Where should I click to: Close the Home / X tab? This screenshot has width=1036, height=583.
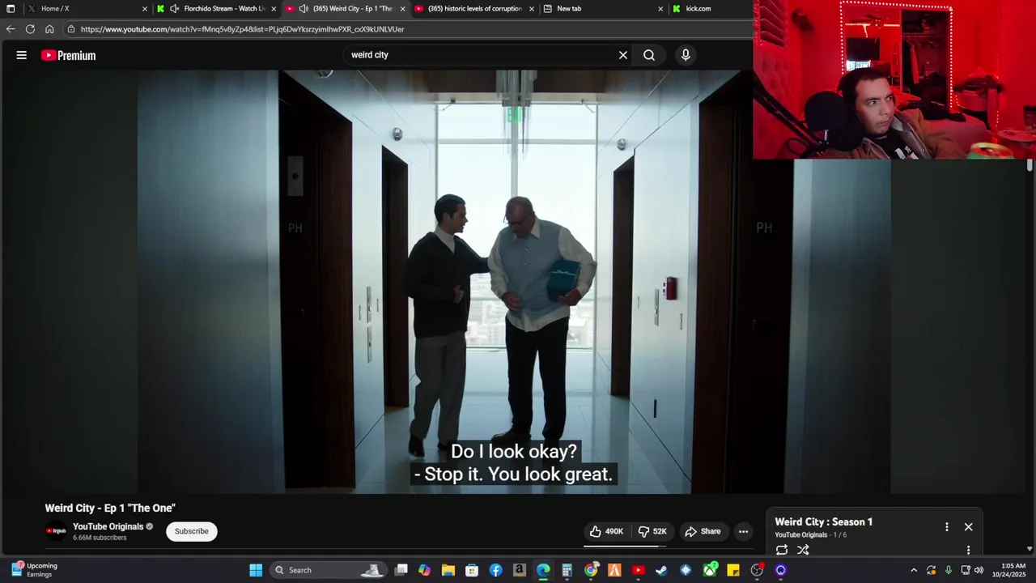click(x=145, y=9)
